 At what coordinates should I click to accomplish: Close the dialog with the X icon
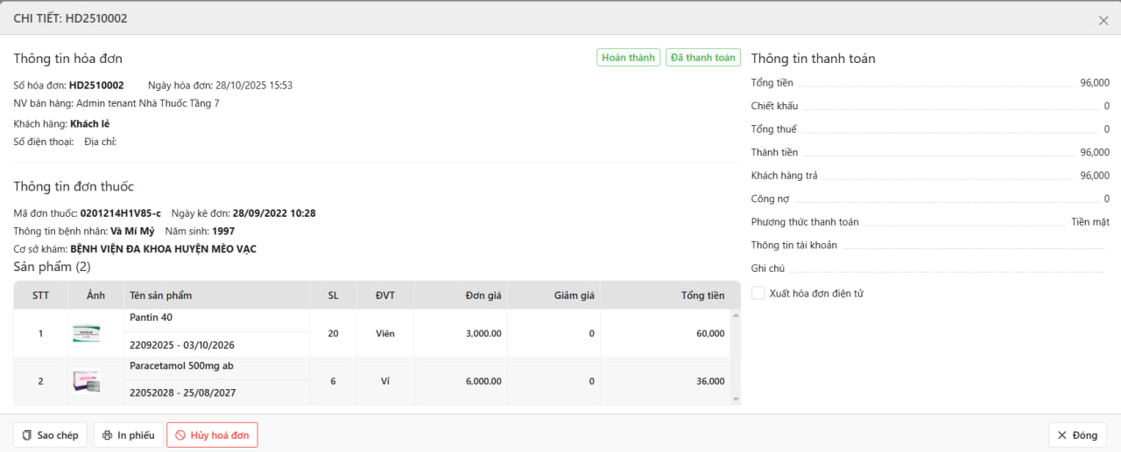pyautogui.click(x=1103, y=20)
